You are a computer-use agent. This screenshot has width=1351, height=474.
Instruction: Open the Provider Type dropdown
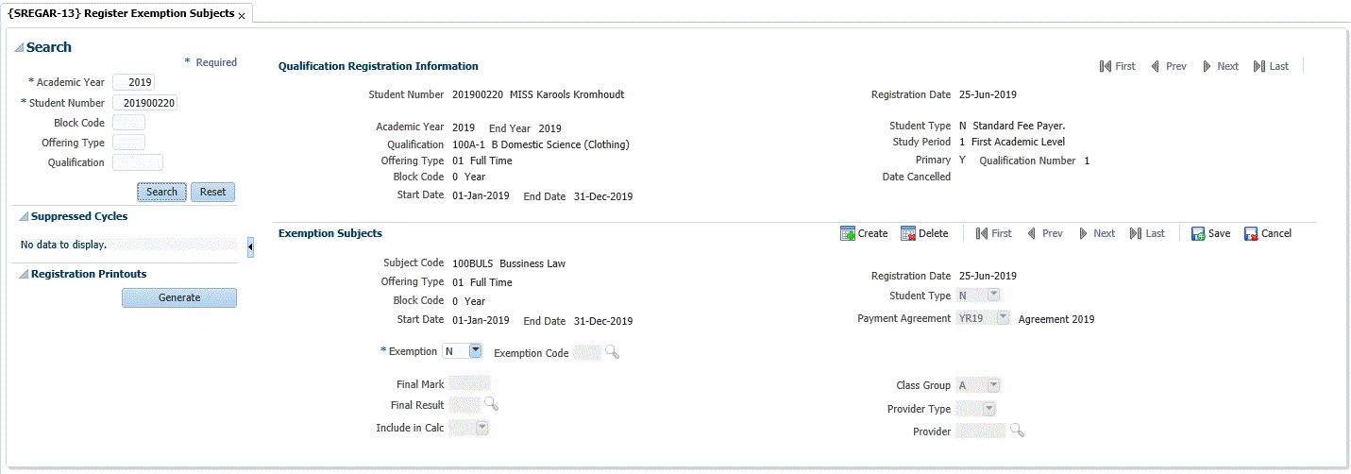pyautogui.click(x=988, y=409)
